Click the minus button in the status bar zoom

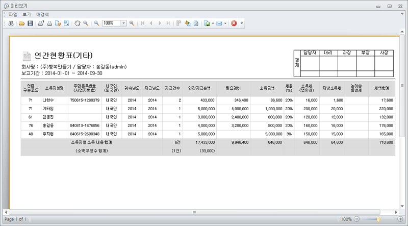tap(357, 219)
